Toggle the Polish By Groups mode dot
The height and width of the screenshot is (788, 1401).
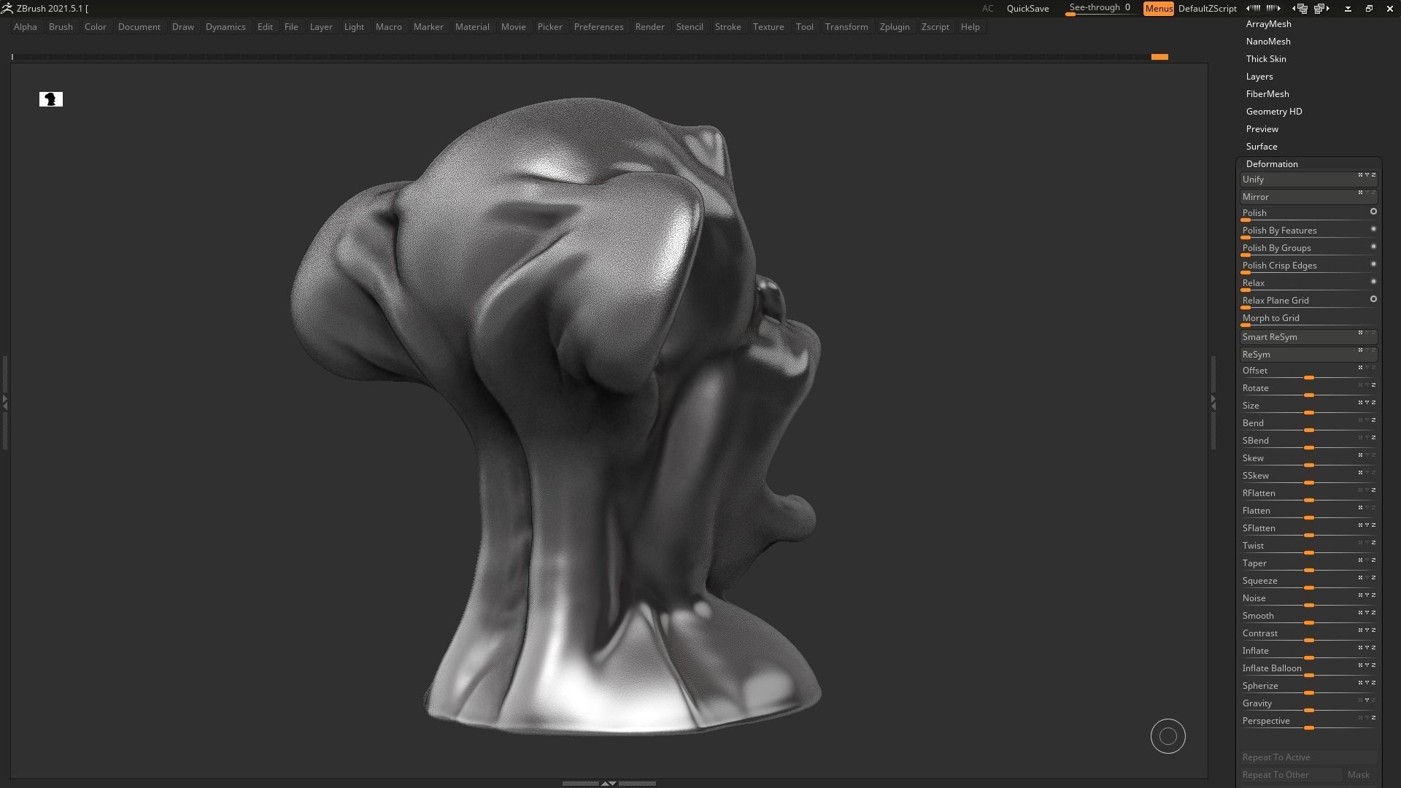coord(1373,247)
